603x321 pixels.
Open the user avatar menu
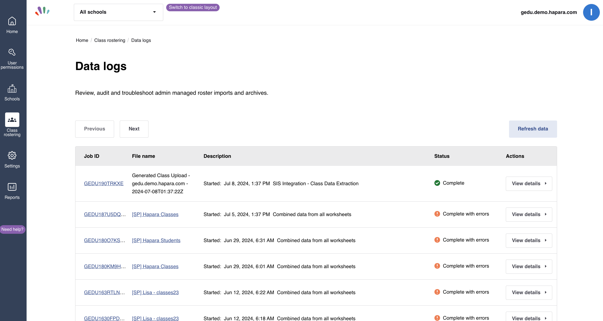(591, 12)
